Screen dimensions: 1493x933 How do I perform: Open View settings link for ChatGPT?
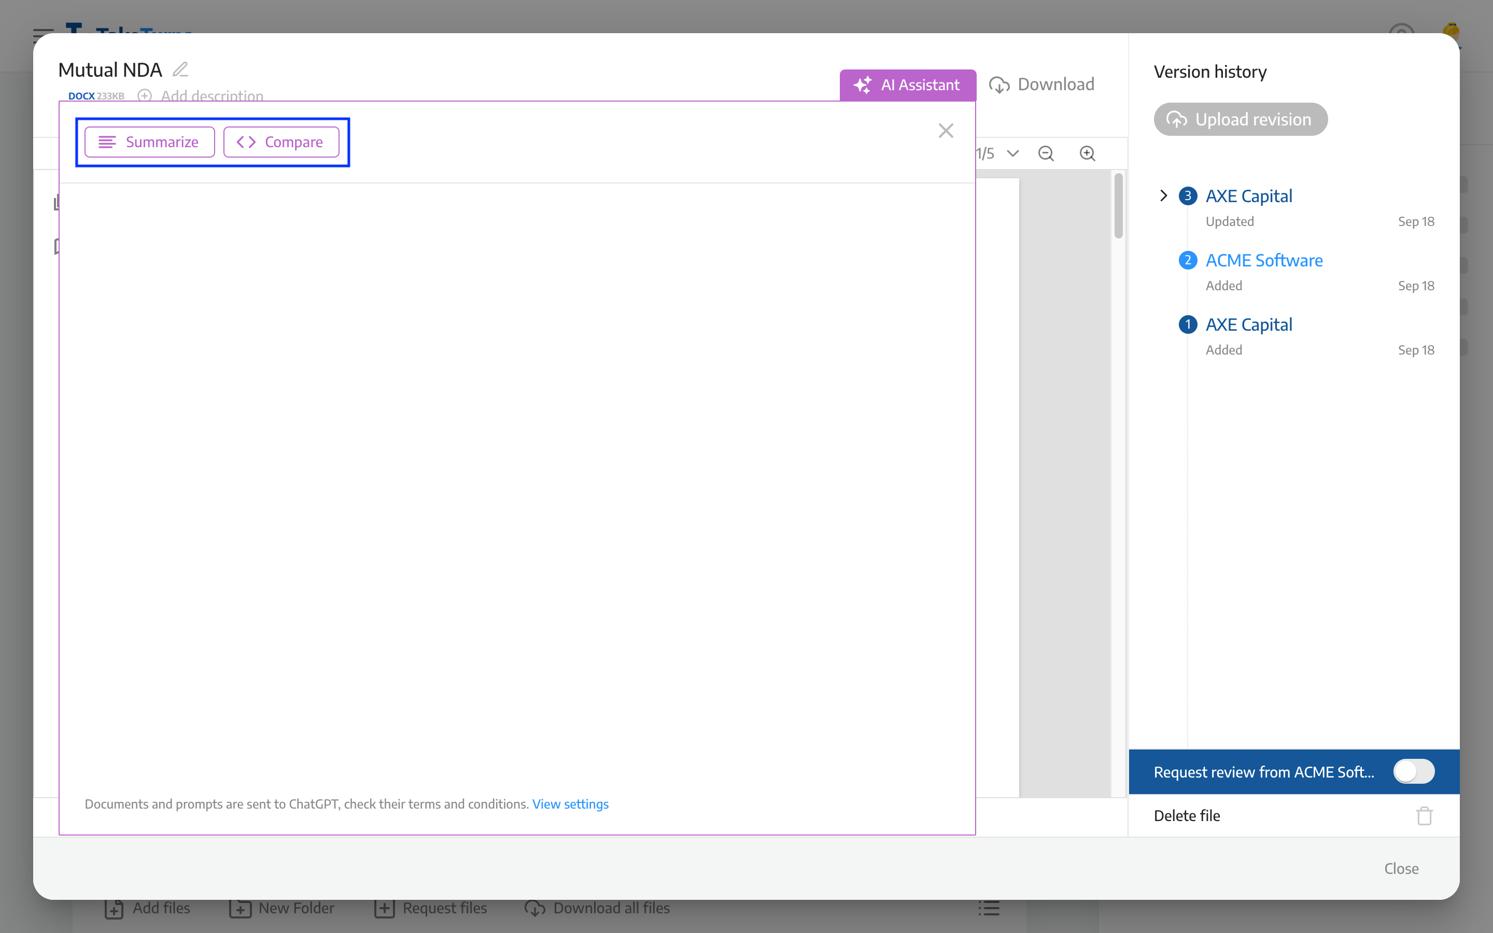click(x=570, y=803)
